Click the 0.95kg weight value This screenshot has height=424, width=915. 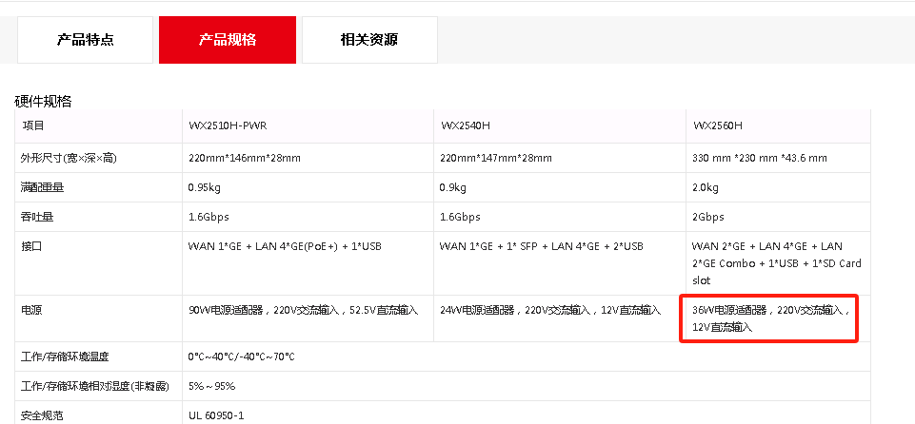coord(205,187)
